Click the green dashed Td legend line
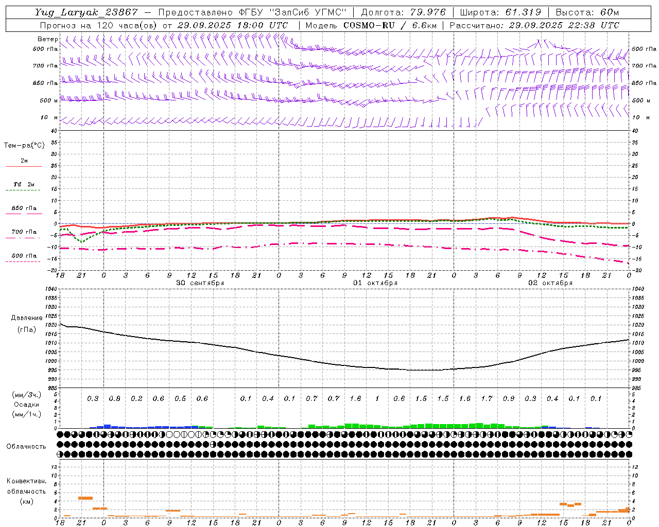 click(x=23, y=190)
